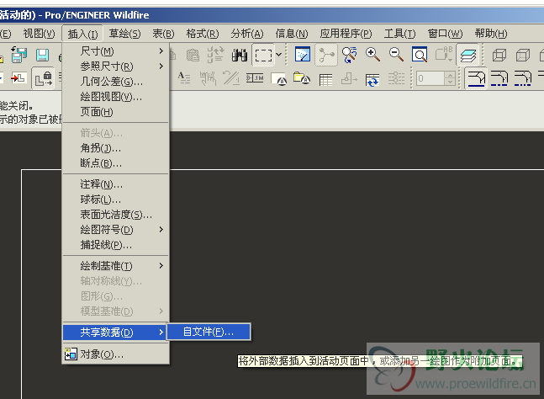Screen dimensions: 544x399
Task: Open the 窗口(W) menu
Action: [445, 34]
